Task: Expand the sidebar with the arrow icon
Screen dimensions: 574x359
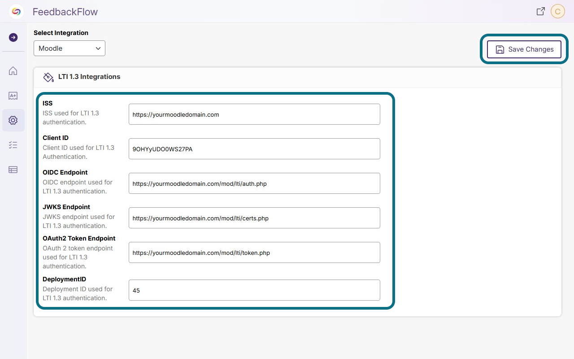Action: click(x=13, y=38)
